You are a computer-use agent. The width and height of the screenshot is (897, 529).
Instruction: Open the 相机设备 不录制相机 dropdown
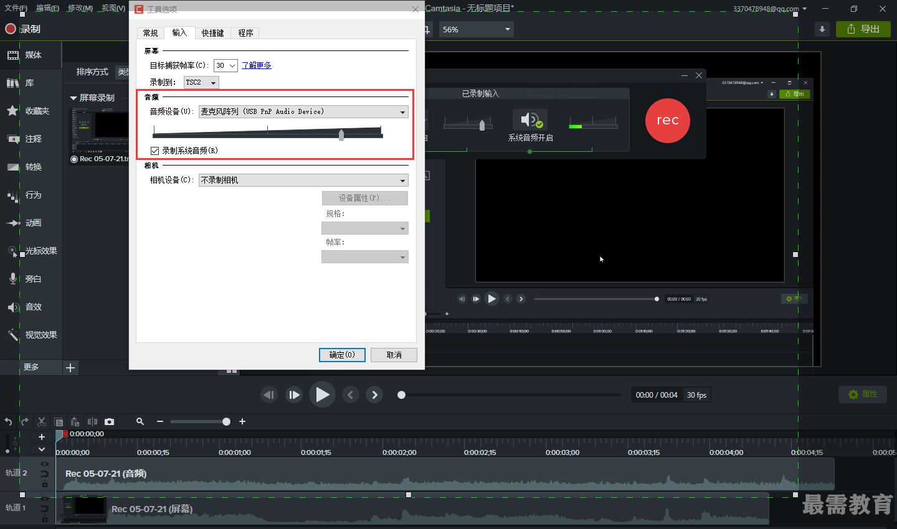[x=303, y=180]
